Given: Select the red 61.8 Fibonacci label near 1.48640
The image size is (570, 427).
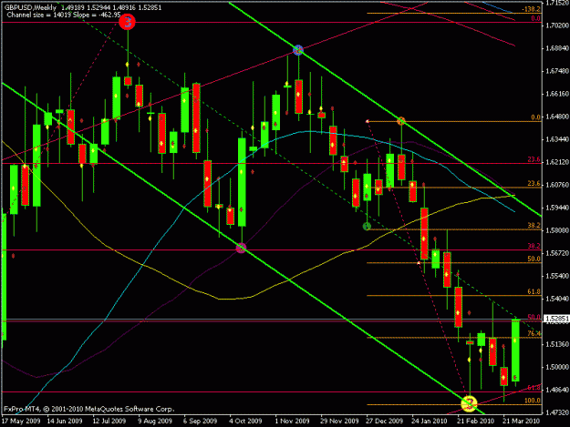Looking at the screenshot, I should [534, 388].
